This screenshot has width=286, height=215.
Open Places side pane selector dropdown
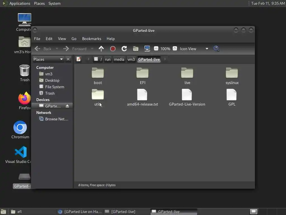(x=48, y=59)
